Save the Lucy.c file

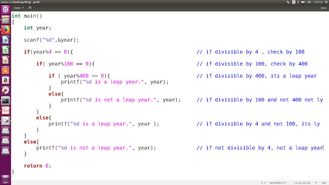pyautogui.click(x=323, y=8)
